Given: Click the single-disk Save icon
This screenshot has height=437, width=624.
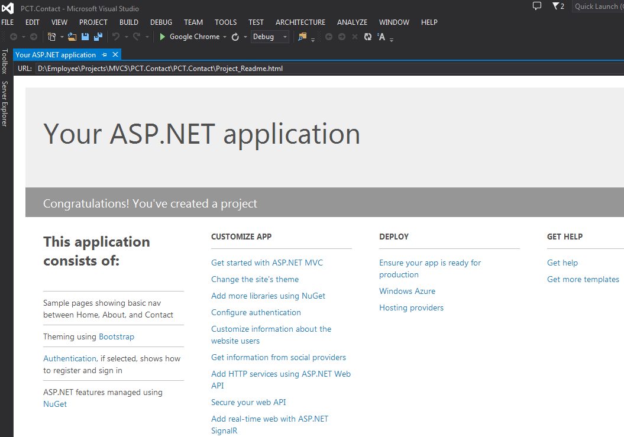Looking at the screenshot, I should pyautogui.click(x=85, y=37).
